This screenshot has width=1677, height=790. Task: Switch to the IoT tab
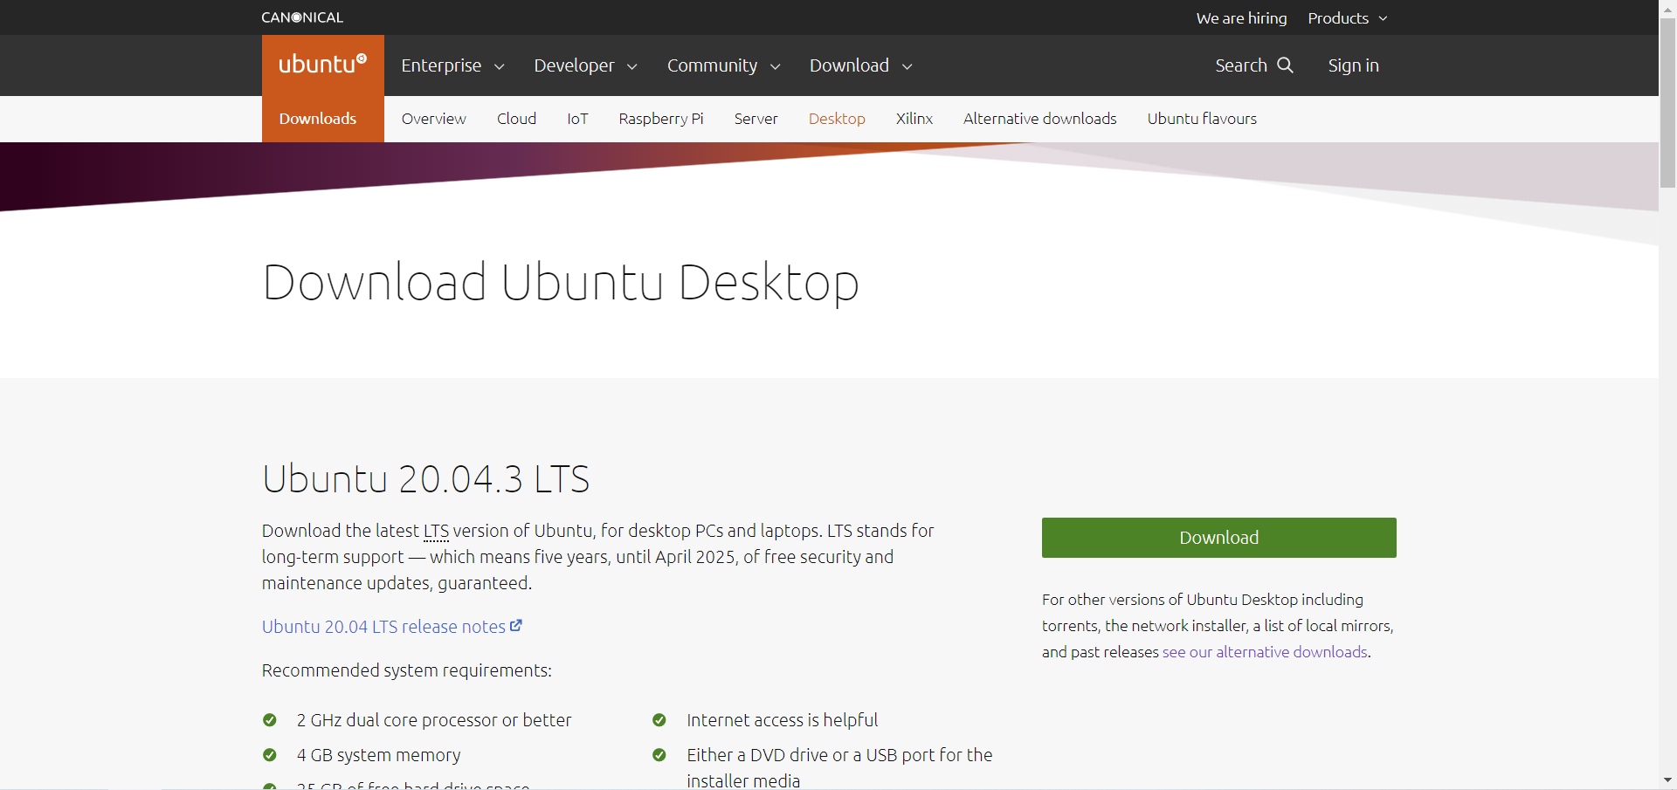pos(577,119)
